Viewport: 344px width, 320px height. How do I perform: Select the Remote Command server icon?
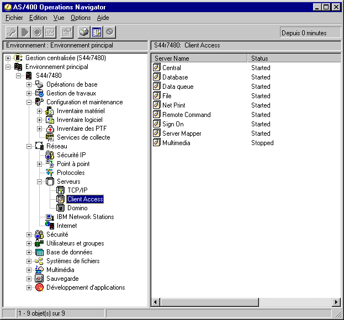pos(157,114)
